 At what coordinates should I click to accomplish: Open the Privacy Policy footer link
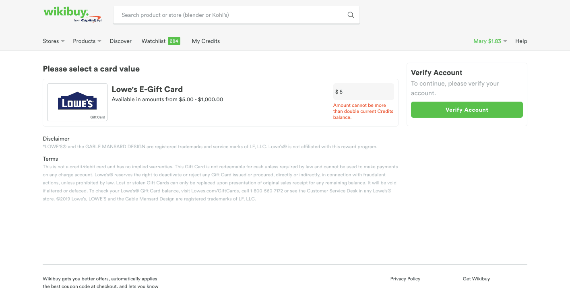(405, 278)
